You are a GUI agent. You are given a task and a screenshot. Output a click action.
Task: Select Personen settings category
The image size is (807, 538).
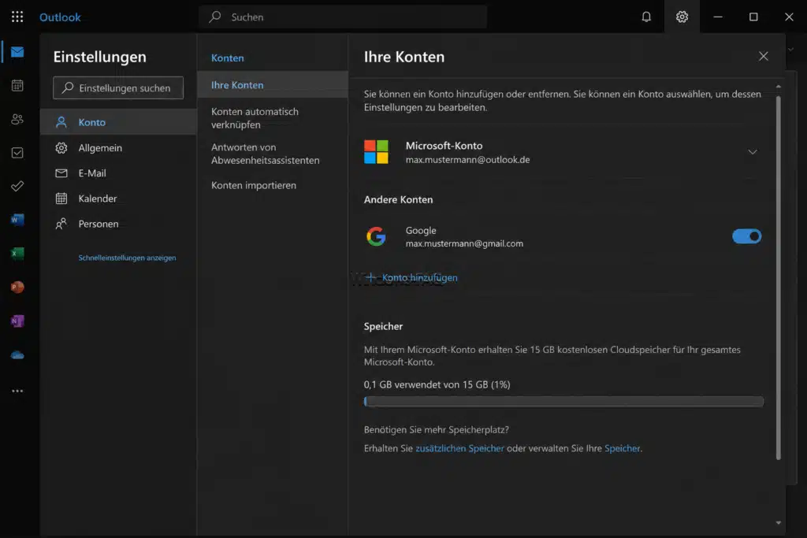[x=118, y=223]
